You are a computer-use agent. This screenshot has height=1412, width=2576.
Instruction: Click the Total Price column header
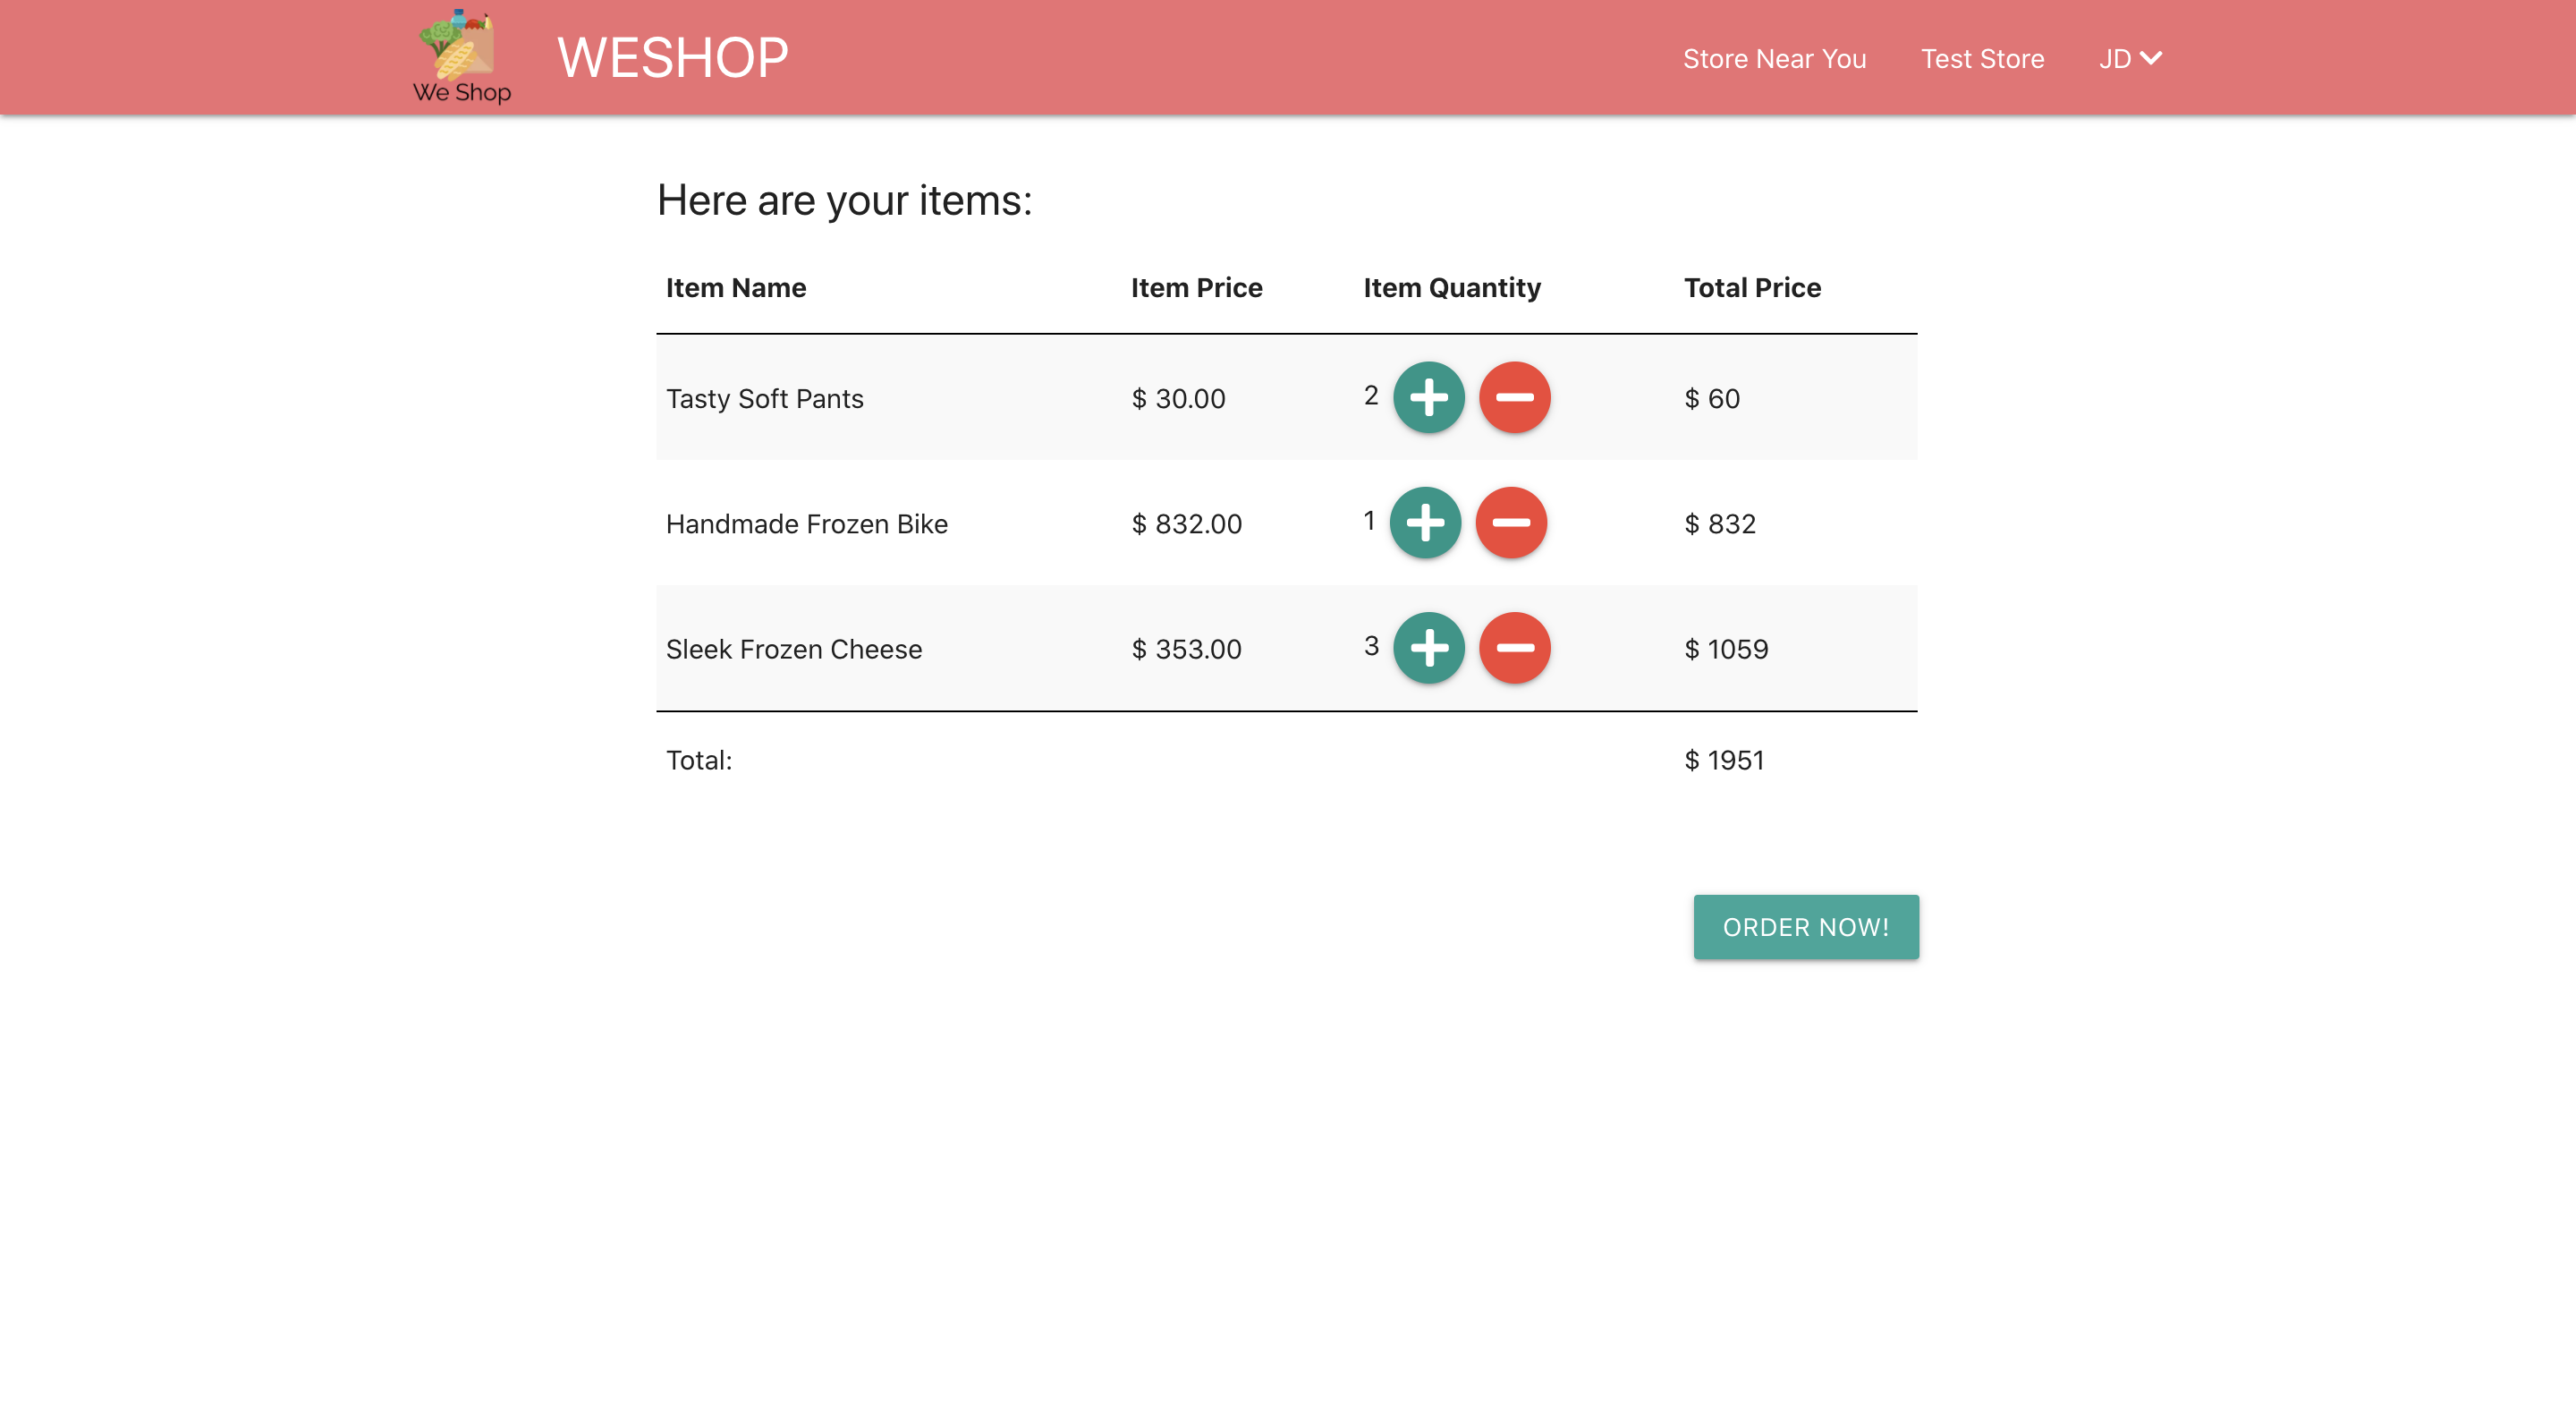coord(1751,287)
